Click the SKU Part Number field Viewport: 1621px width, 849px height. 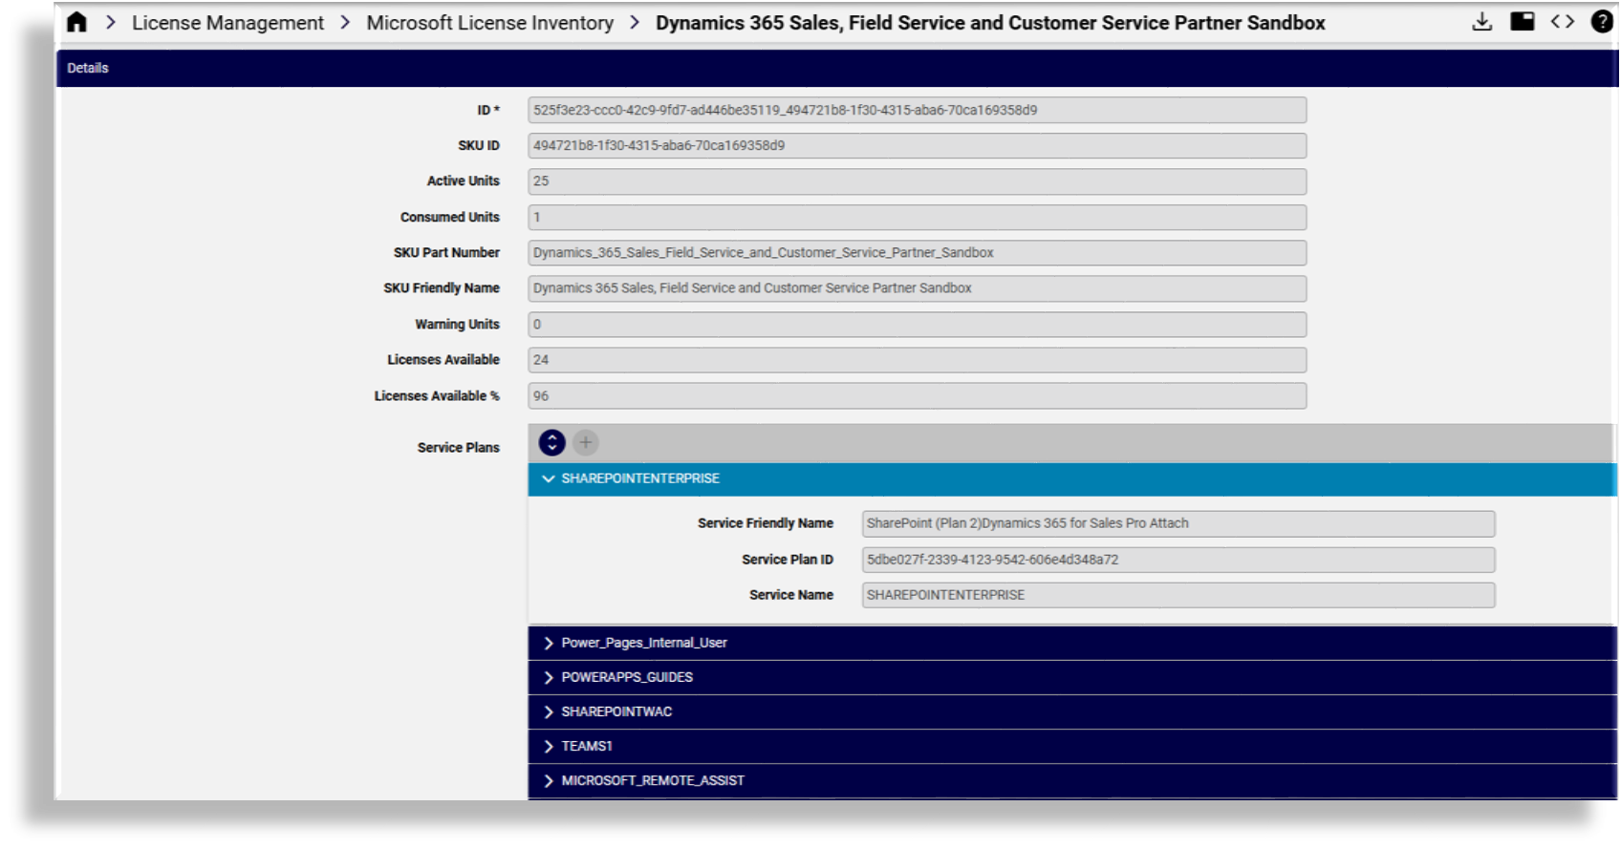click(917, 253)
